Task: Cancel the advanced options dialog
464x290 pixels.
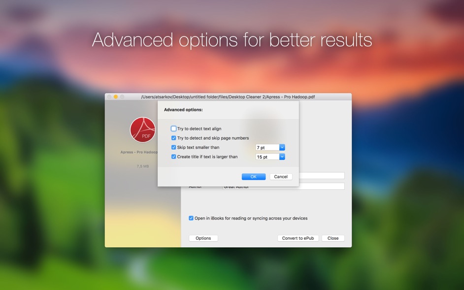Action: click(281, 177)
